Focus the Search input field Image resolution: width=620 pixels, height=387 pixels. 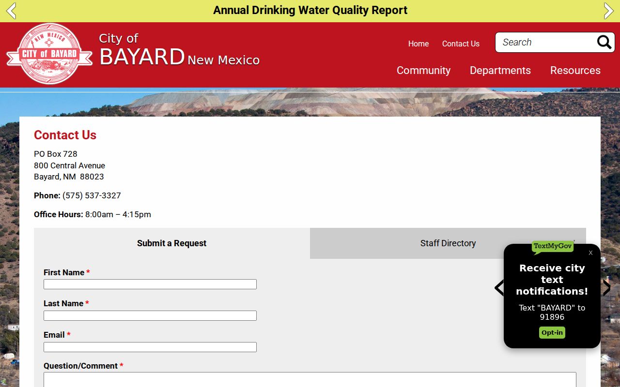547,43
